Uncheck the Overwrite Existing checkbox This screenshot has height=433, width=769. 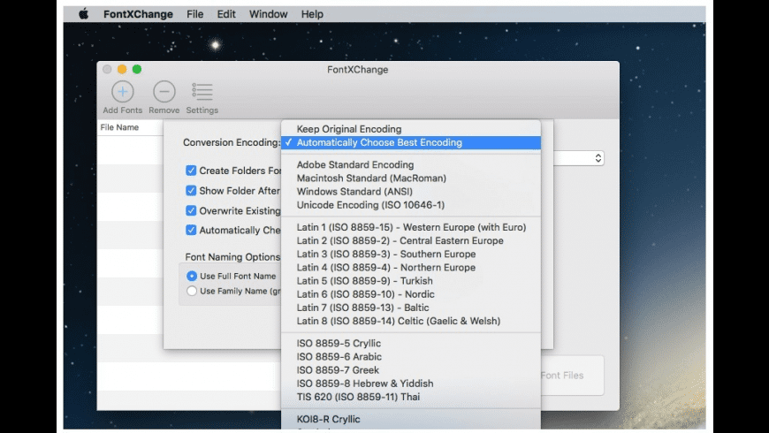(191, 210)
